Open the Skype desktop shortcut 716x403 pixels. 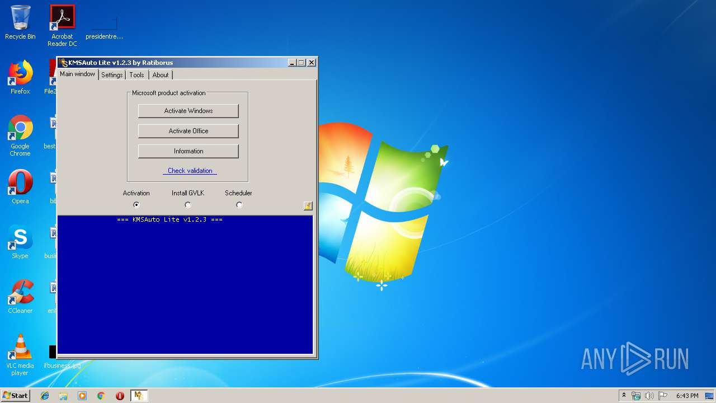20,242
